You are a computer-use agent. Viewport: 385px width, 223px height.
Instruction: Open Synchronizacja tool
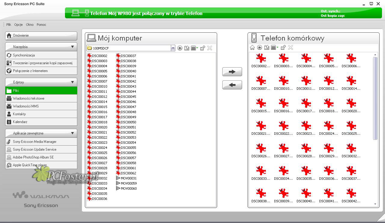41,55
